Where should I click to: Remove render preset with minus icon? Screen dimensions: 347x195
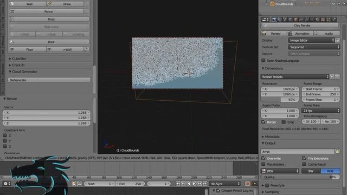click(337, 77)
